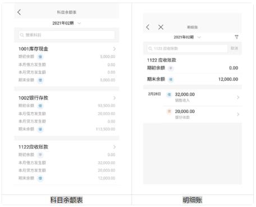
Task: Select the 12,000.00 closing balance in 明细账
Action: click(x=228, y=79)
